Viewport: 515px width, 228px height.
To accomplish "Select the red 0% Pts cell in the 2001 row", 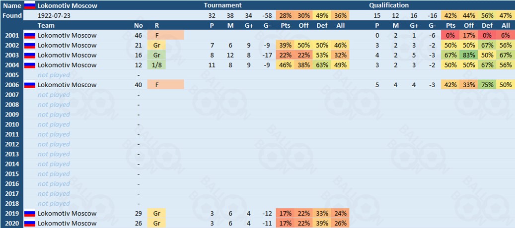I will [450, 35].
